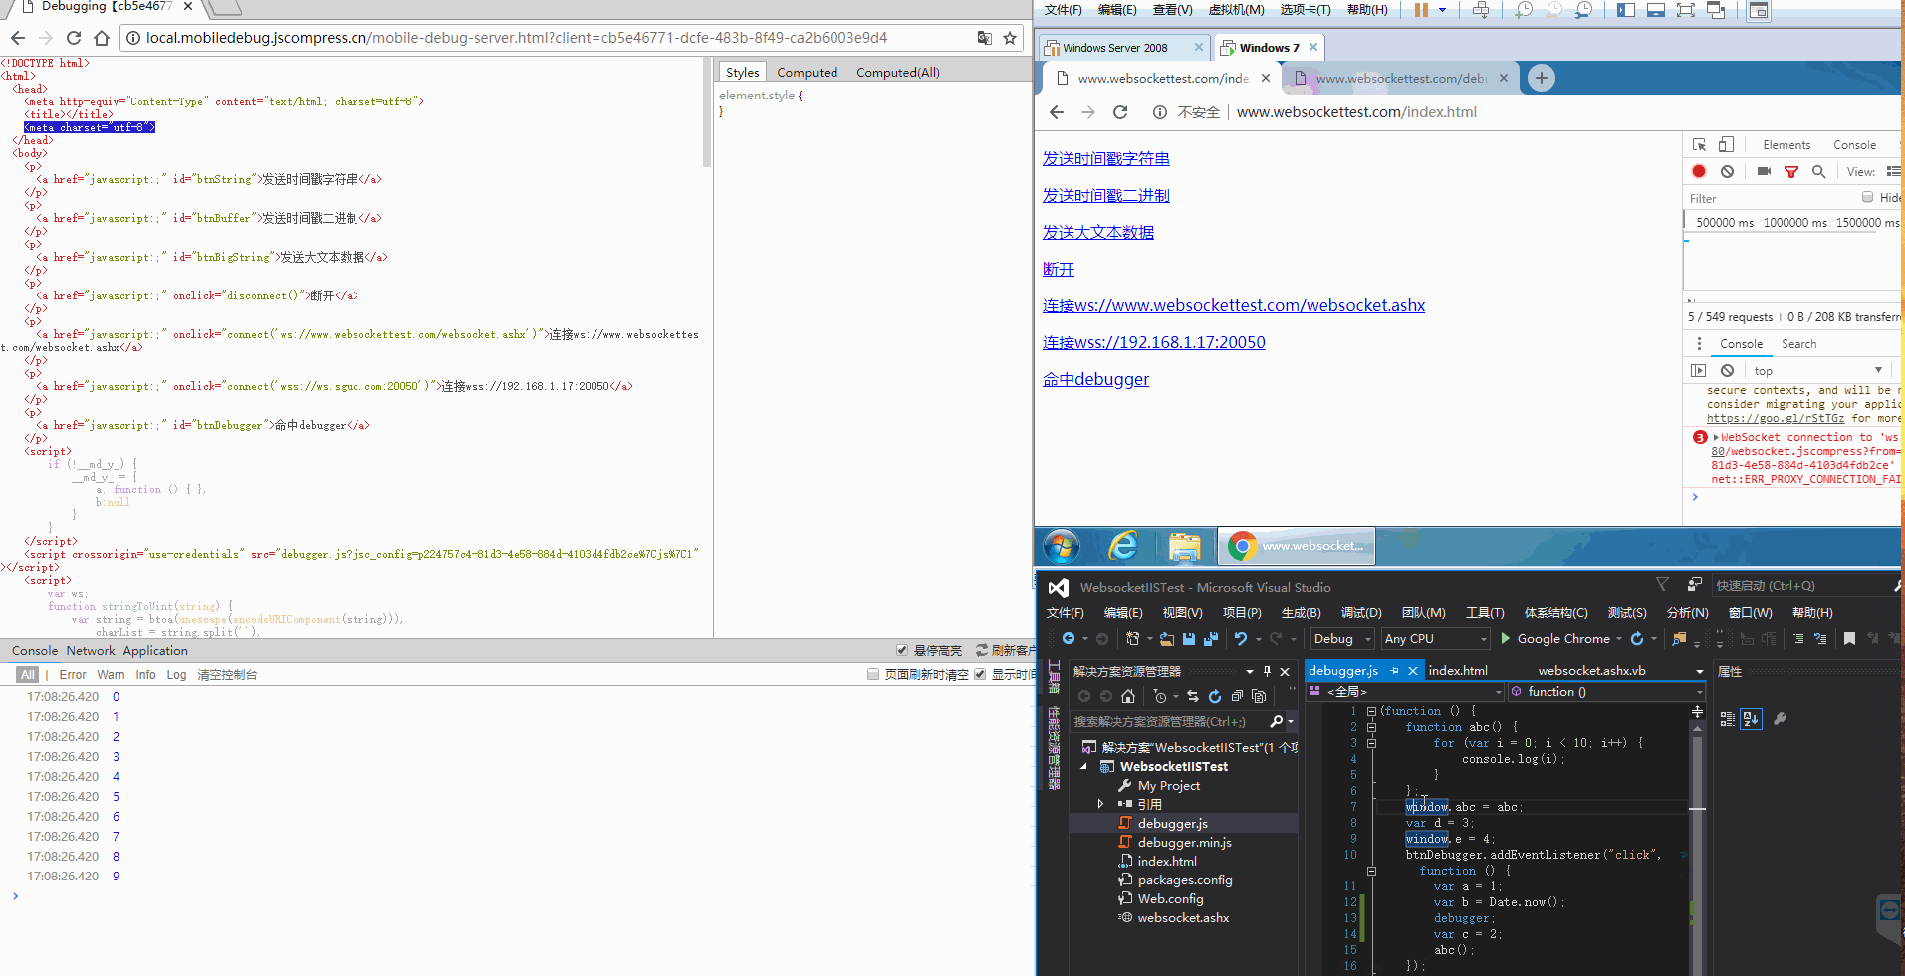Toggle the red filter icon in DevTools
This screenshot has height=976, width=1905.
click(x=1790, y=171)
